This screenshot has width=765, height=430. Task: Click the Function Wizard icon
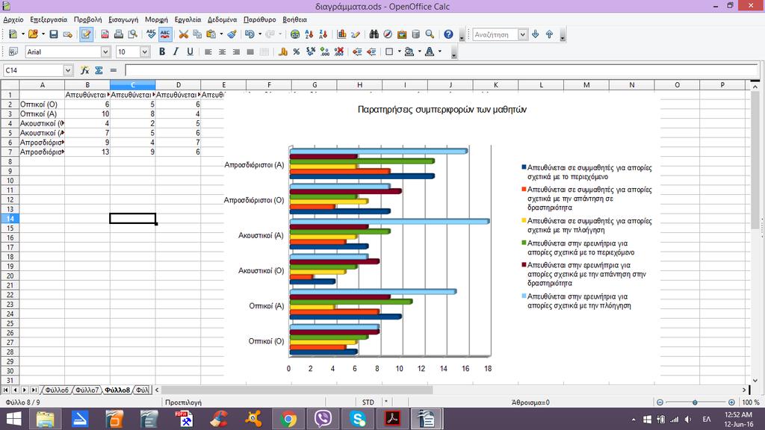pos(85,70)
